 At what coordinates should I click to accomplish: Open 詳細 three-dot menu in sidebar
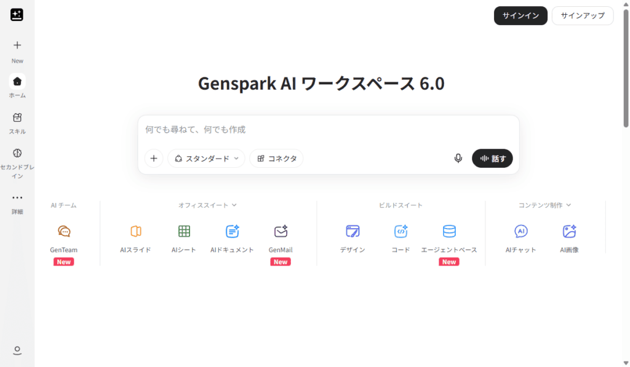click(x=17, y=197)
